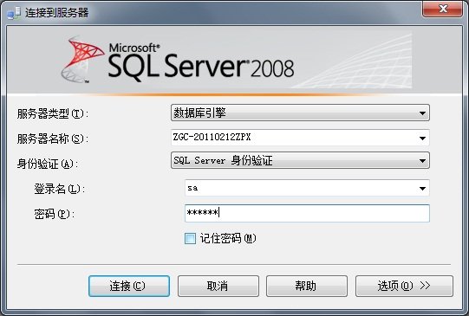Enable the 记住密码(M) checkbox

[190, 238]
